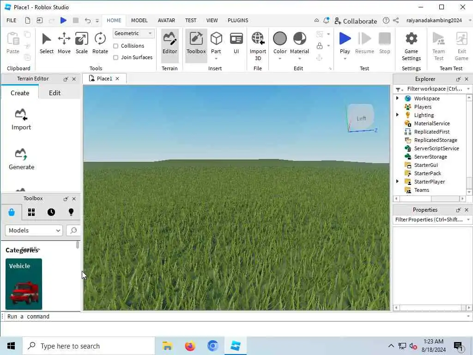Enable Join Surfaces checkbox
The height and width of the screenshot is (355, 473).
coord(115,57)
